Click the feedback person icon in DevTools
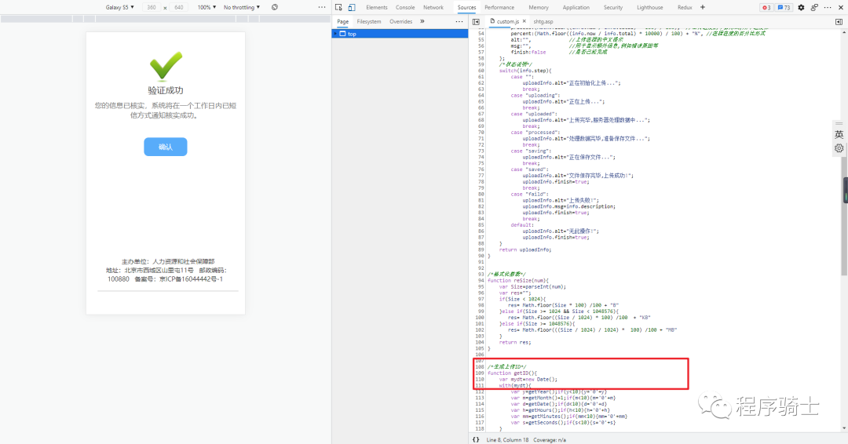The width and height of the screenshot is (848, 444). click(x=814, y=7)
